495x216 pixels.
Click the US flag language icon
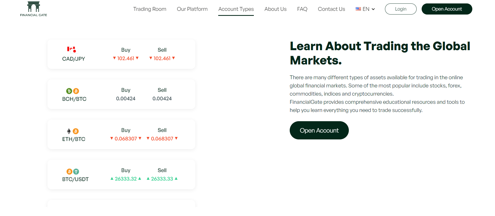click(358, 9)
